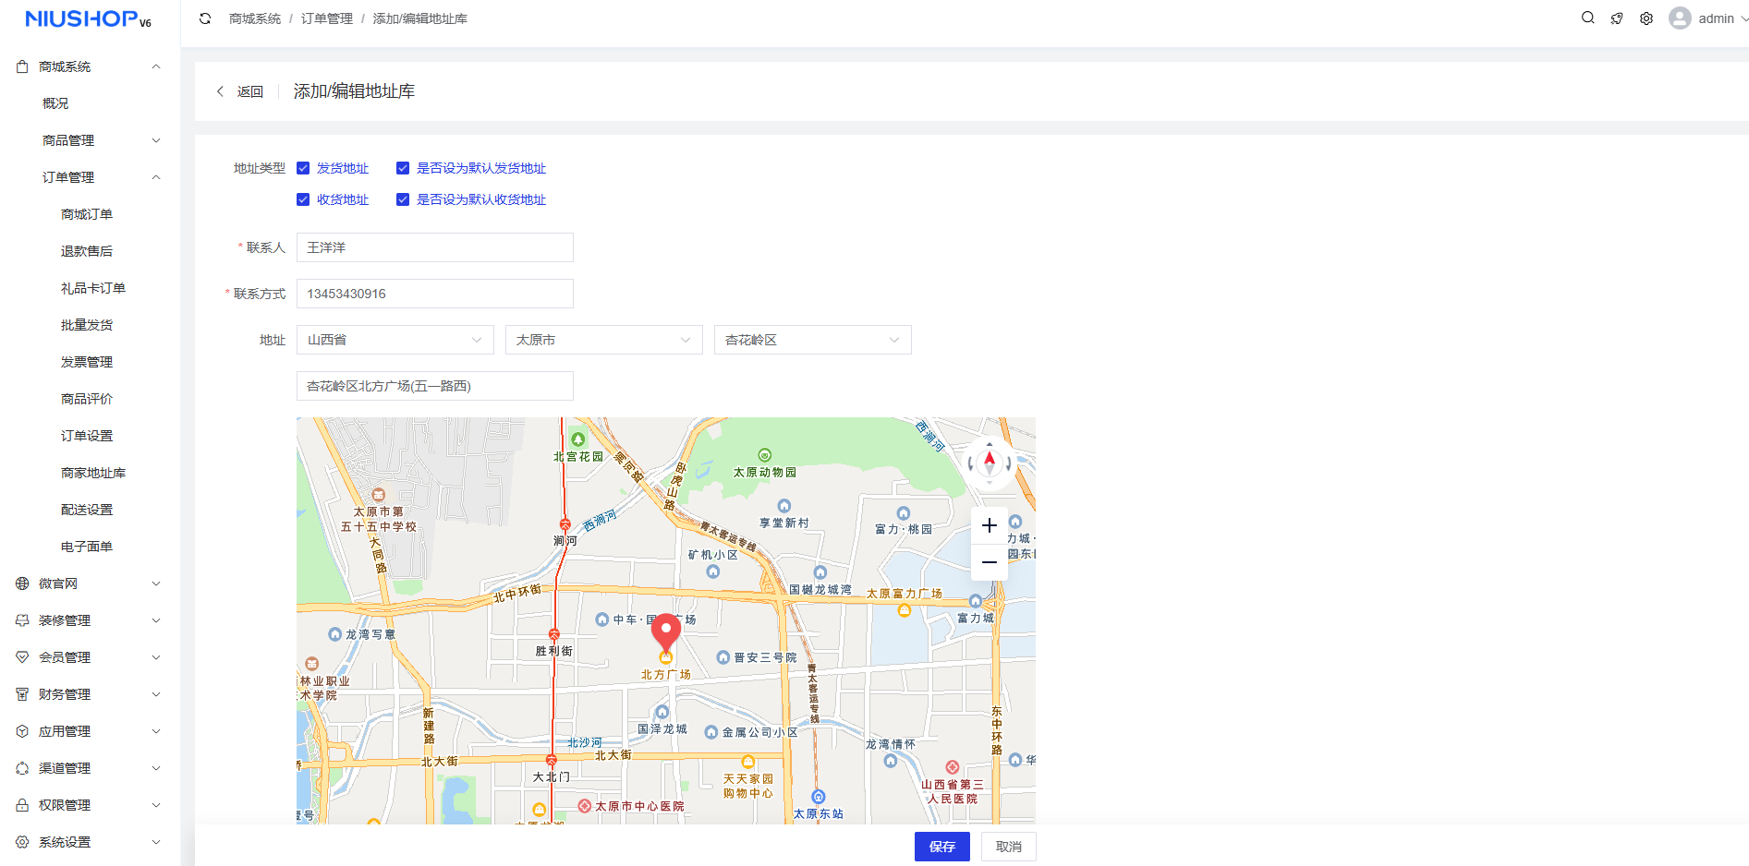Click the rocket icon in the top bar
Screen dimensions: 1749x866
click(1617, 18)
